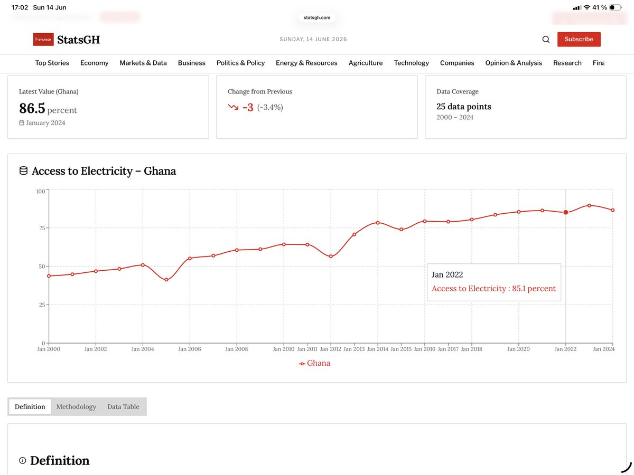The height and width of the screenshot is (475, 634).
Task: Open Opinion & Analysis section
Action: tap(514, 63)
